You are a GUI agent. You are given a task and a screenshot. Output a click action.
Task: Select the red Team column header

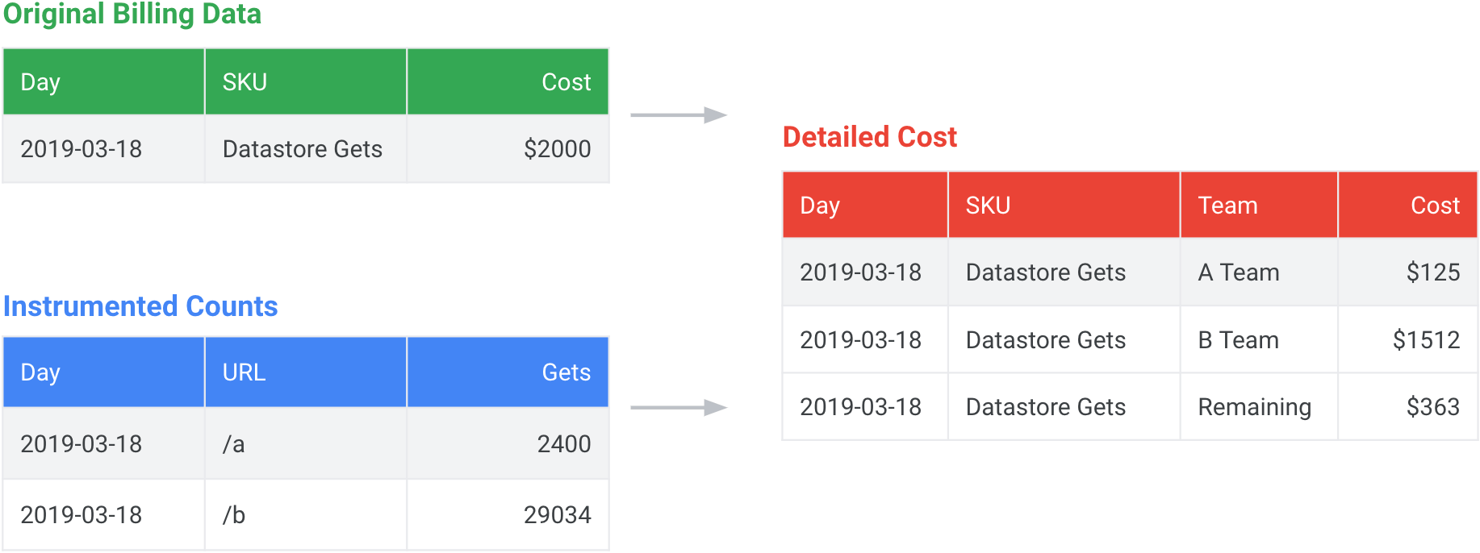pyautogui.click(x=1227, y=206)
